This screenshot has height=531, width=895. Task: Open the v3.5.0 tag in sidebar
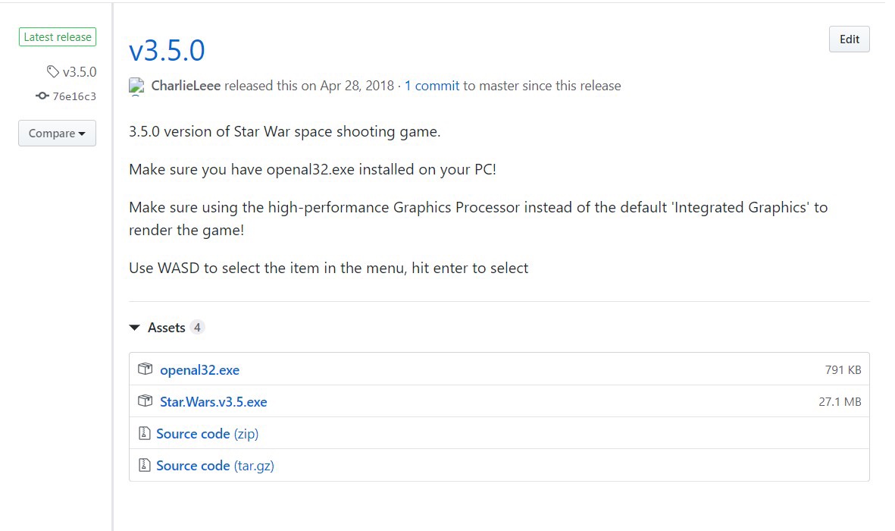pyautogui.click(x=79, y=72)
